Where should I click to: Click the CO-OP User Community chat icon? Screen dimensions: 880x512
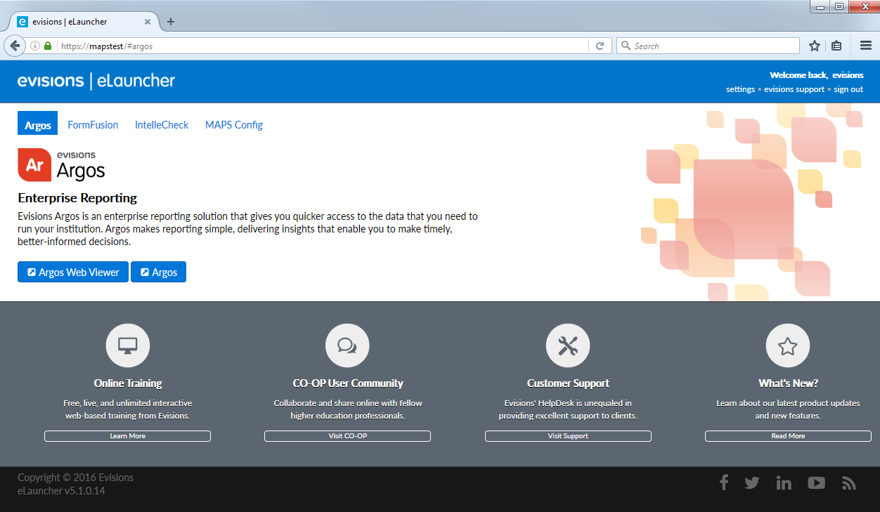pyautogui.click(x=347, y=346)
